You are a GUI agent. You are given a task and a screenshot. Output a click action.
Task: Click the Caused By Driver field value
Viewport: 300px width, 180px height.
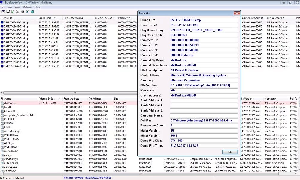pyautogui.click(x=204, y=60)
